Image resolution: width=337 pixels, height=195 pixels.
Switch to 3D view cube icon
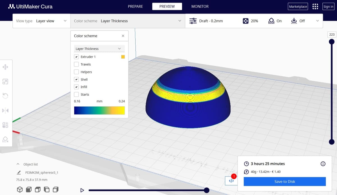[x=20, y=190]
